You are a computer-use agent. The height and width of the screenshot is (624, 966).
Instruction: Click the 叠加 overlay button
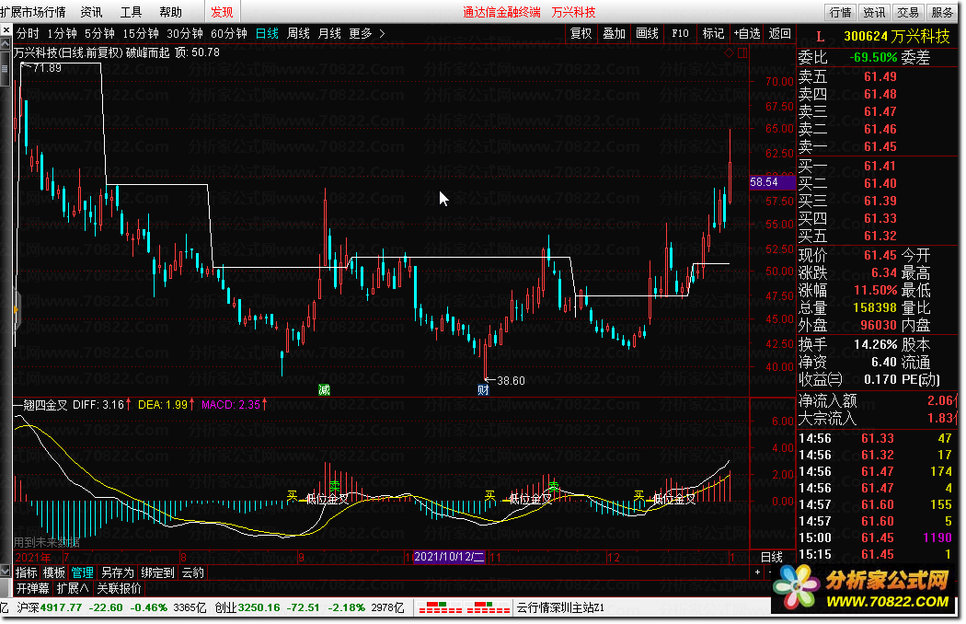[x=615, y=34]
